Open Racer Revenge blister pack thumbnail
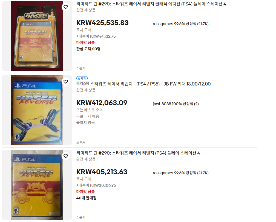Screen dimensions: 276x222 (37, 36)
